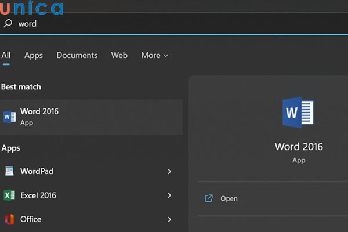Click the Word icon in Best match
348x232 pixels.
click(9, 117)
